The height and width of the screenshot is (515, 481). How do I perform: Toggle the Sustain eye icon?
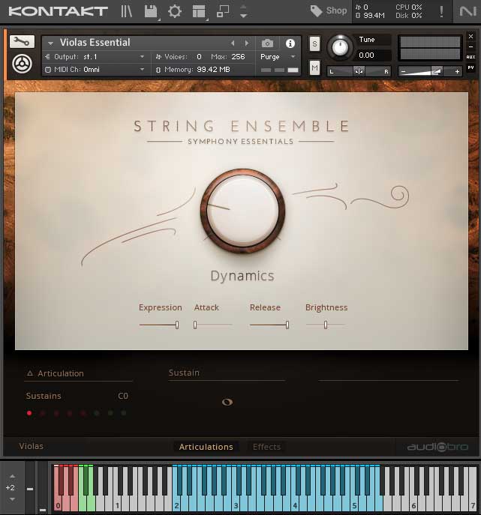click(227, 402)
